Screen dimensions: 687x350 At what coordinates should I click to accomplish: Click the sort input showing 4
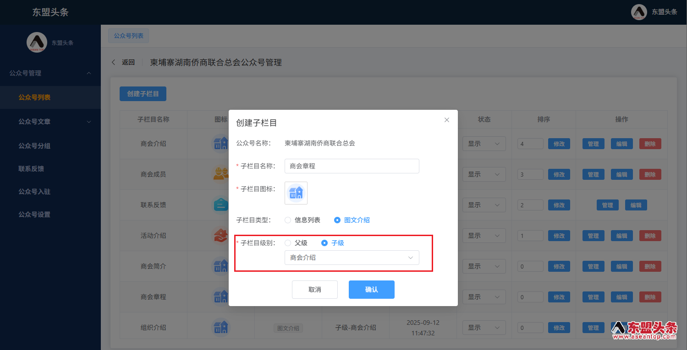[530, 144]
